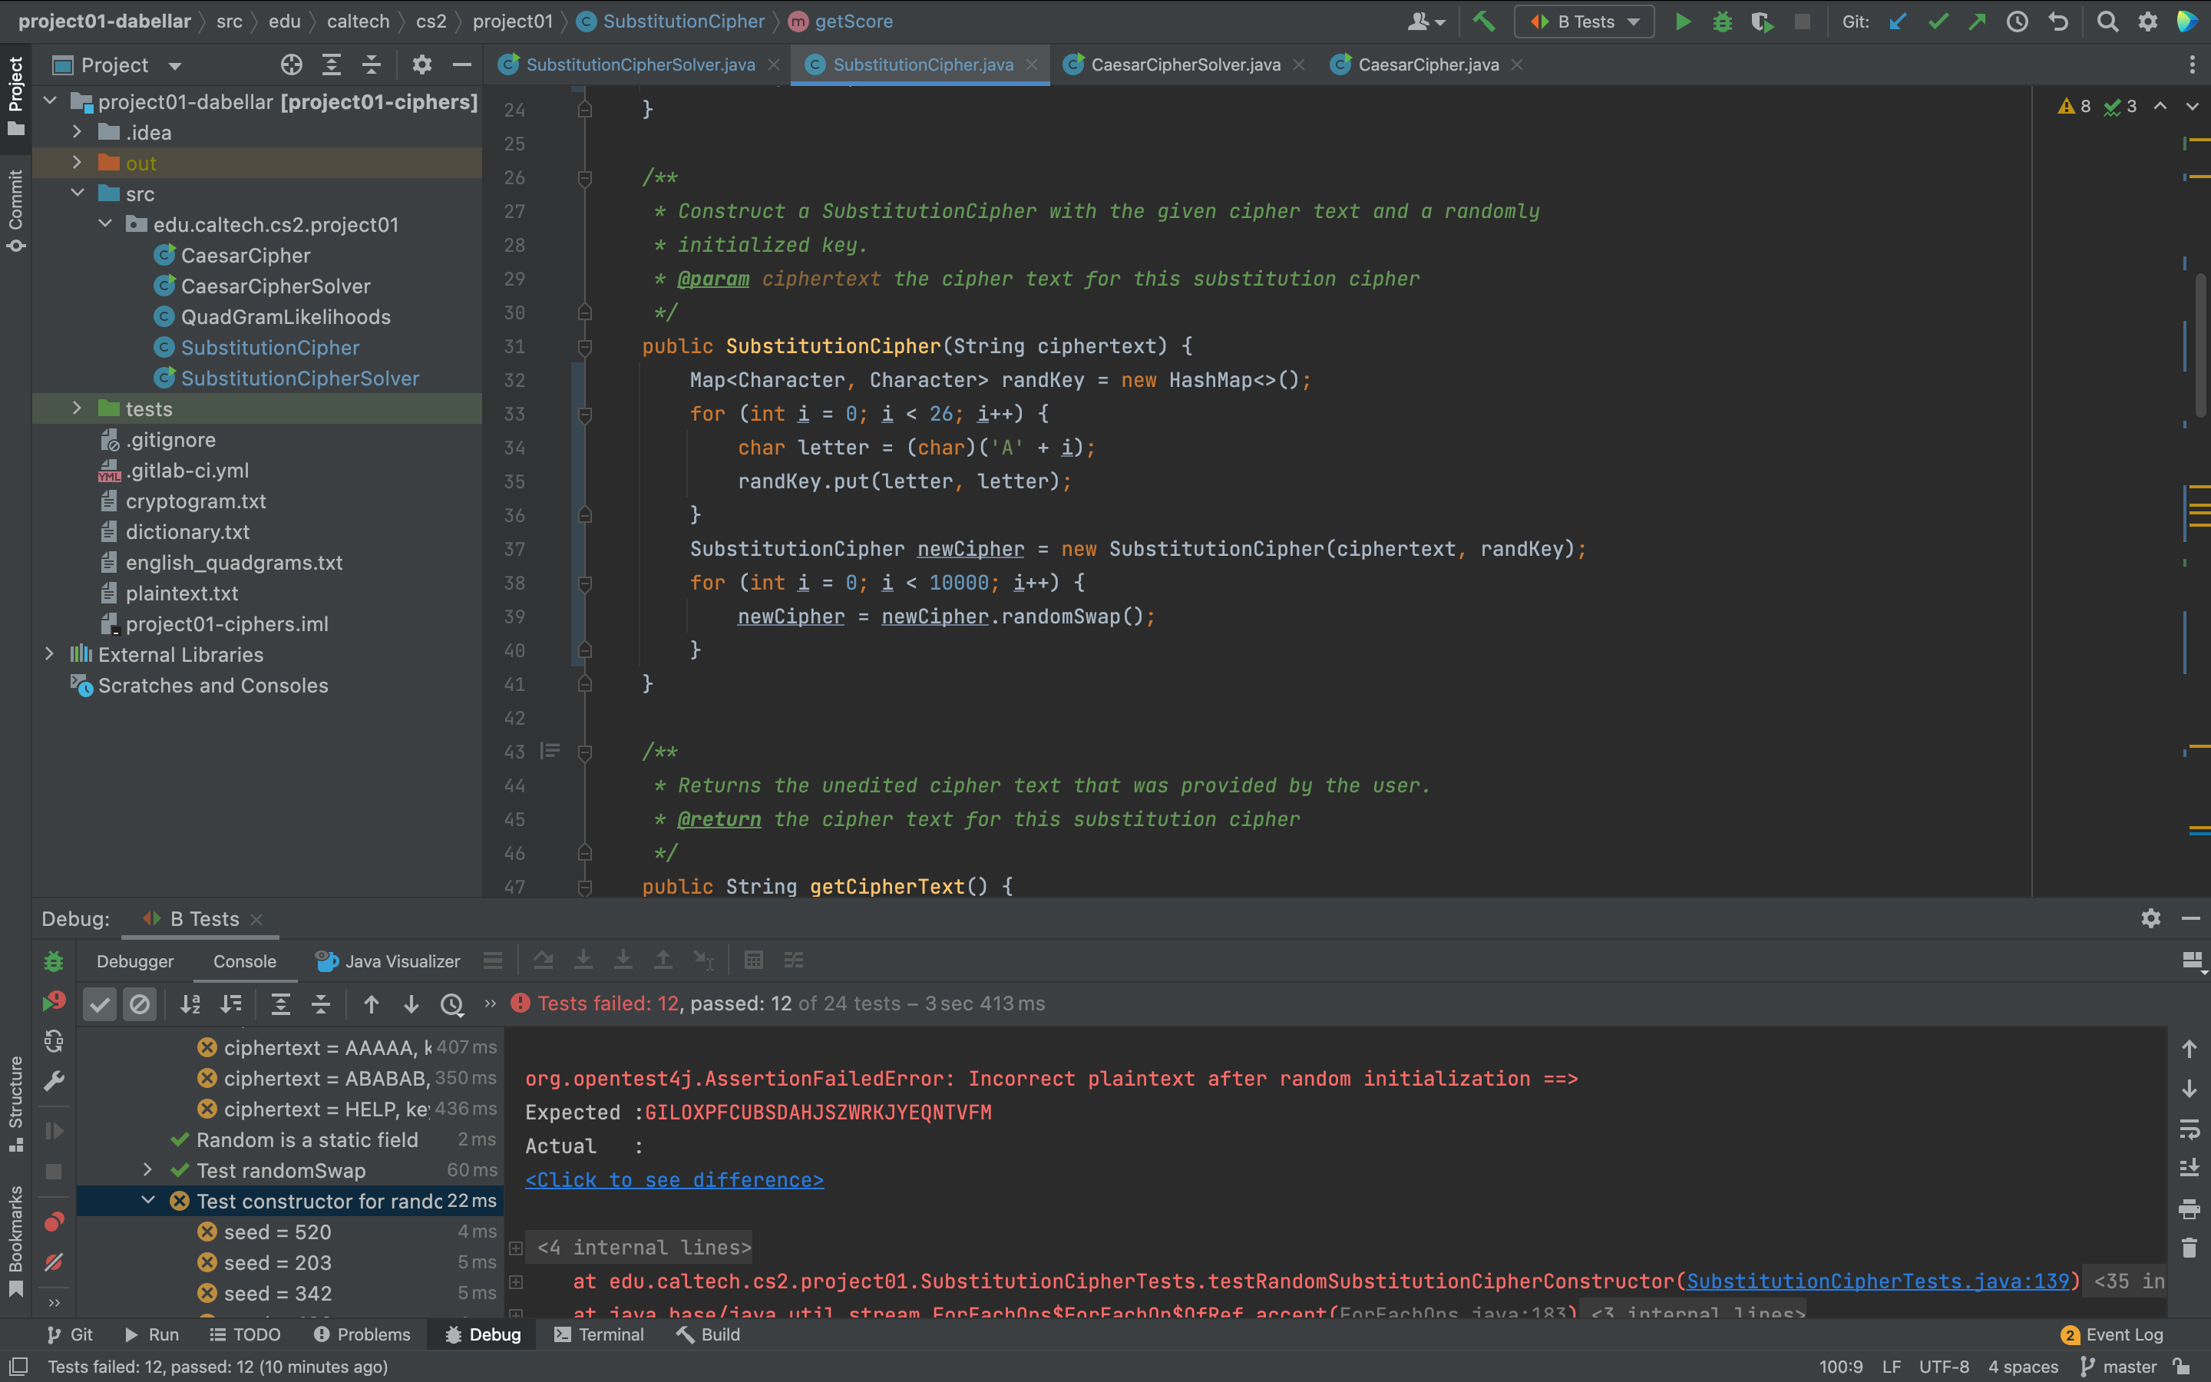Toggle Show Passed tests checkmark button
2211x1382 pixels.
click(100, 1003)
